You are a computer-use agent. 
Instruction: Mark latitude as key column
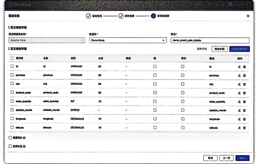(155, 128)
